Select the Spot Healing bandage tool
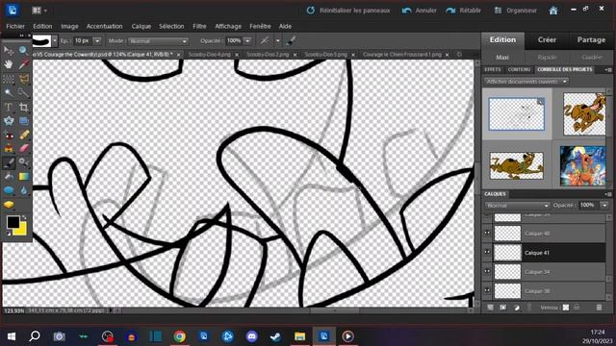 23,136
